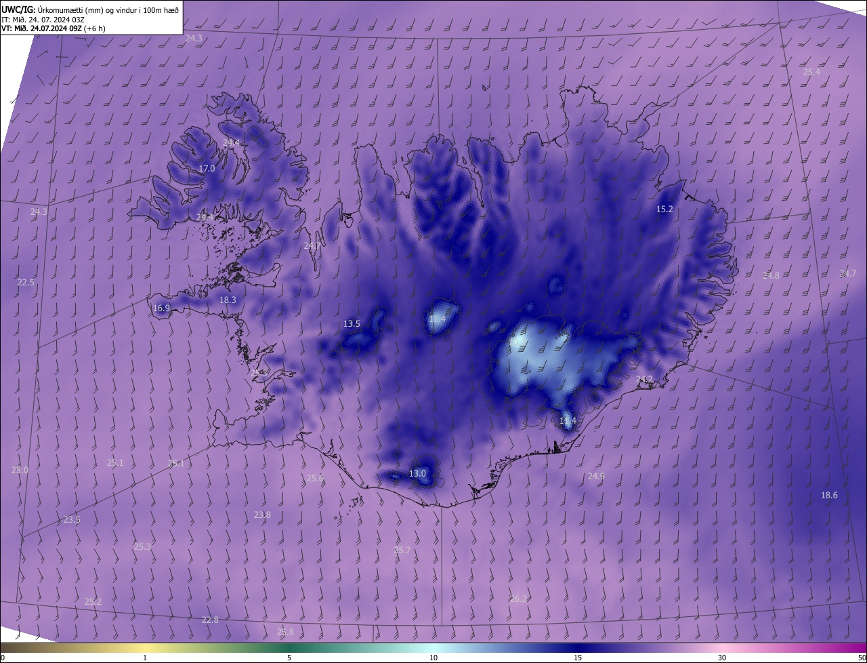Click the 18.3 value on the map
The height and width of the screenshot is (663, 867).
[x=228, y=300]
